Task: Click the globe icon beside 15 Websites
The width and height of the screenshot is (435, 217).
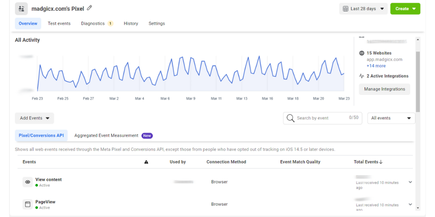Action: (362, 53)
